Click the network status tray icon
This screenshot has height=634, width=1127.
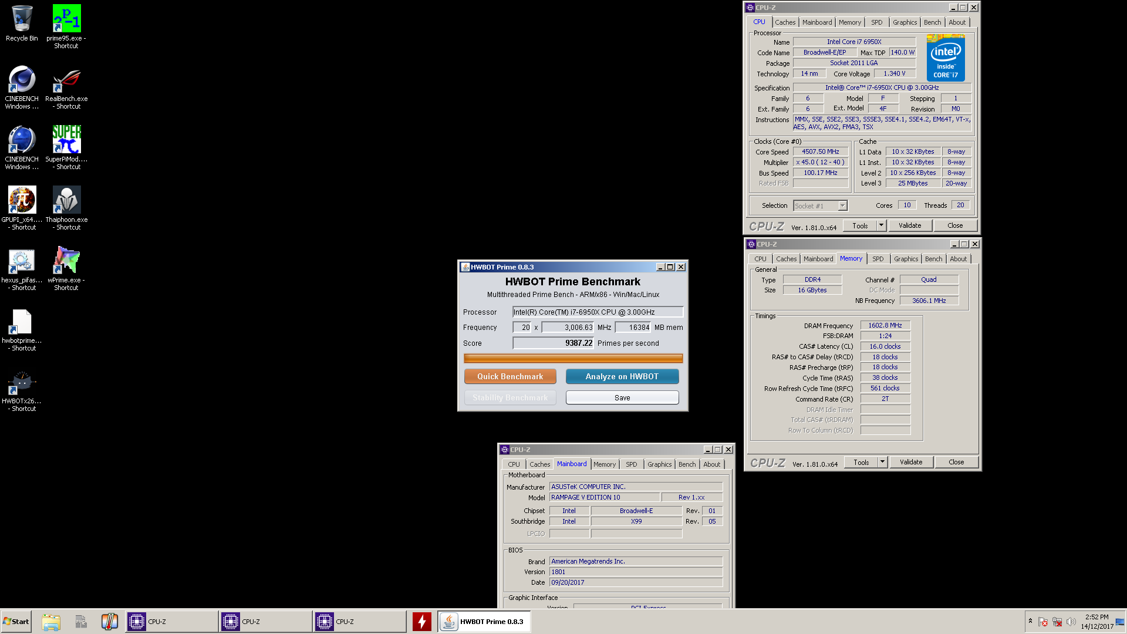click(1057, 622)
